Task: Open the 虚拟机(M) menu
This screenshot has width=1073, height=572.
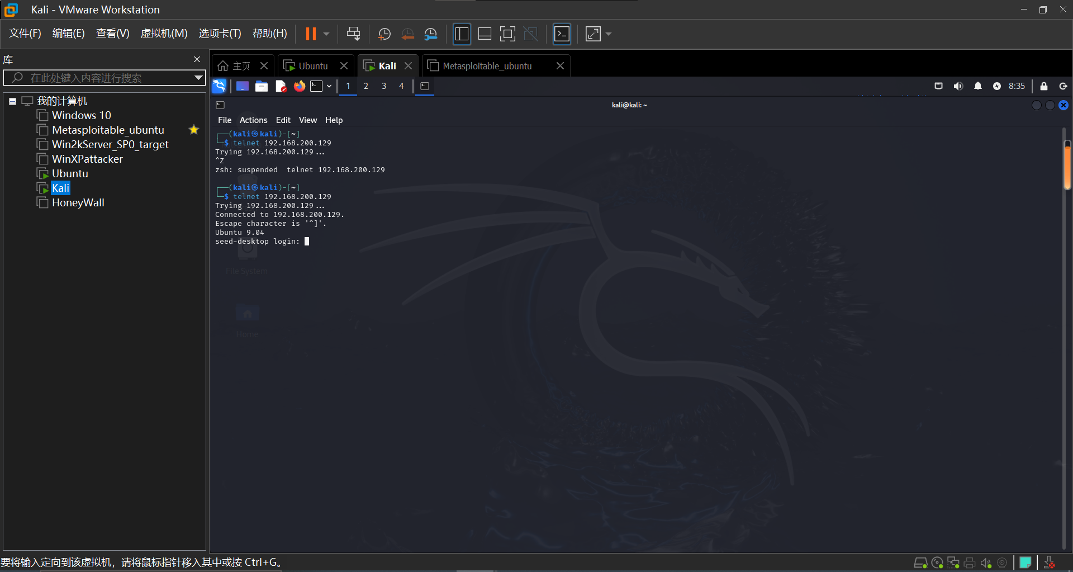Action: (164, 34)
